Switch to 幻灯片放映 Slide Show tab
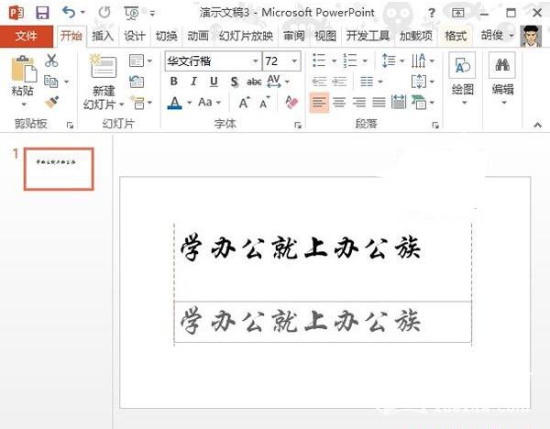Image resolution: width=550 pixels, height=429 pixels. pyautogui.click(x=246, y=36)
